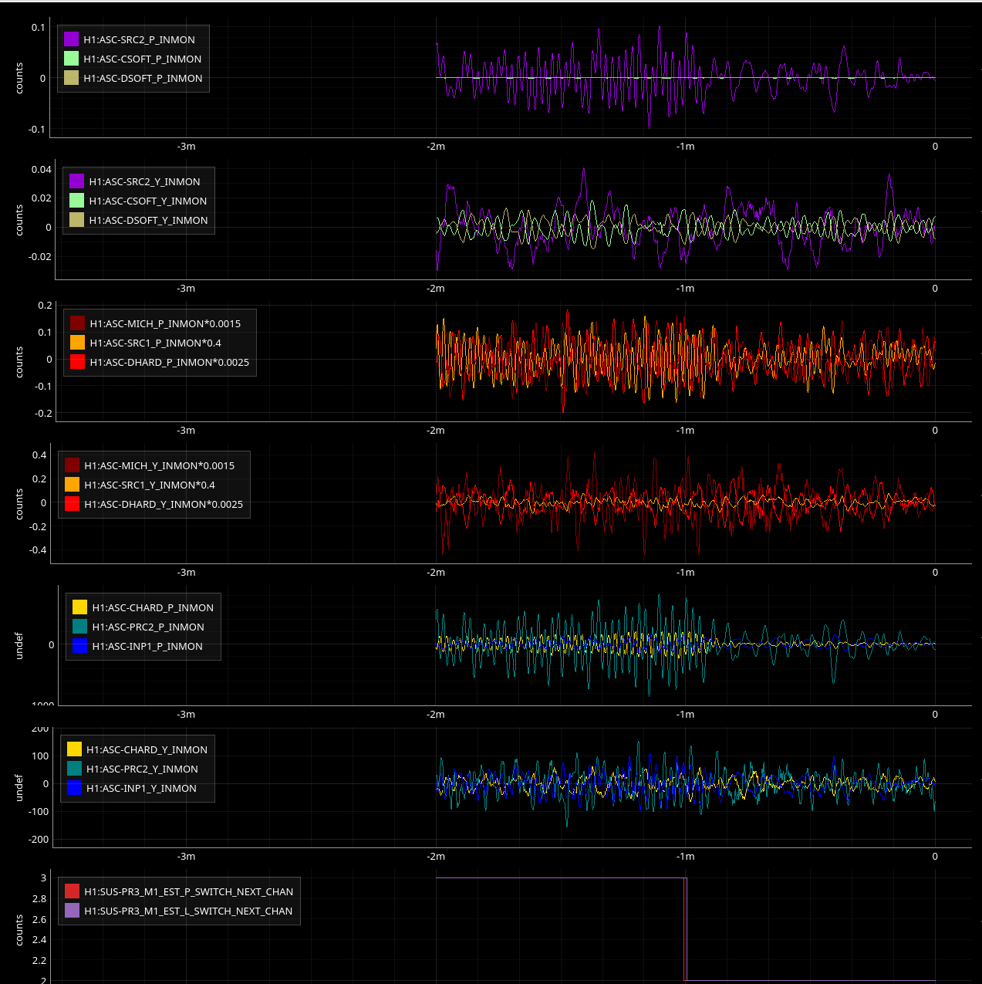Click the red swatch for H1:ASC-DHARD_P_INMON*0.0025
The image size is (982, 984).
pos(78,362)
